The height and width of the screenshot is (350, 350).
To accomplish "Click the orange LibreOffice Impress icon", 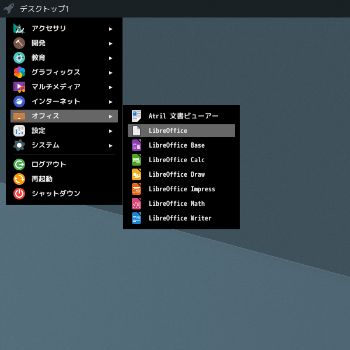I will 136,189.
